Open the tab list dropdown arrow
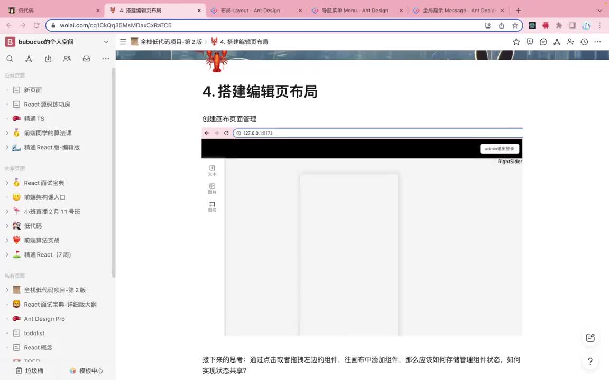Screen dimensions: 609x380 (599, 11)
